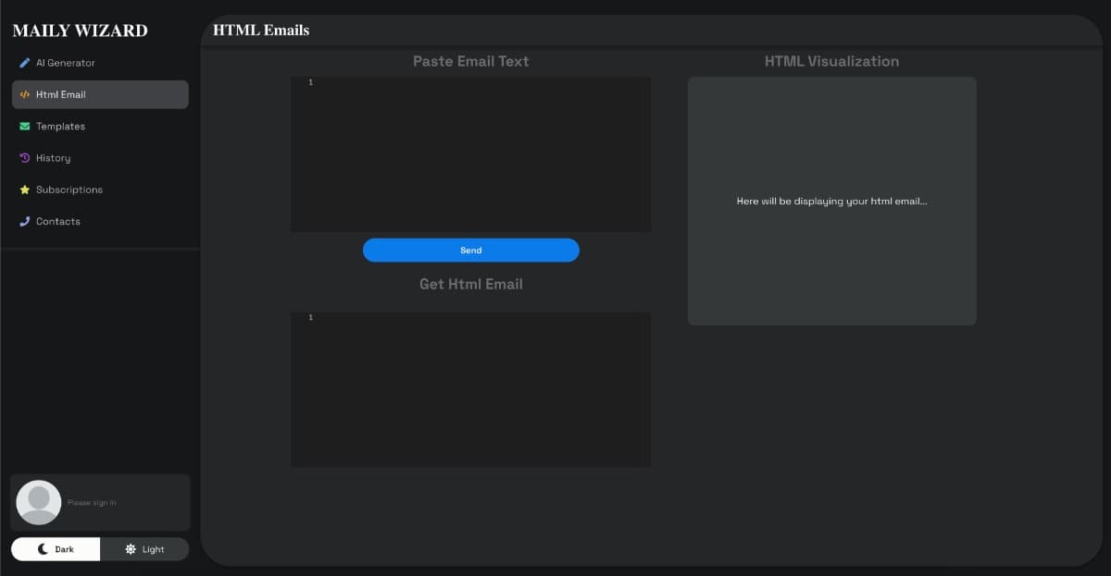The image size is (1111, 576).
Task: Go to the Templates section
Action: [x=100, y=127]
